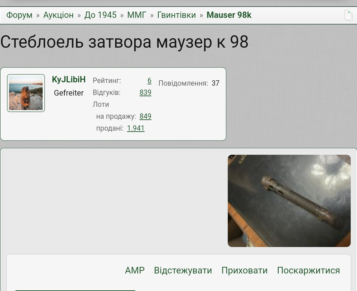This screenshot has height=291, width=357.
Task: Open the 839 reviews link
Action: [145, 93]
